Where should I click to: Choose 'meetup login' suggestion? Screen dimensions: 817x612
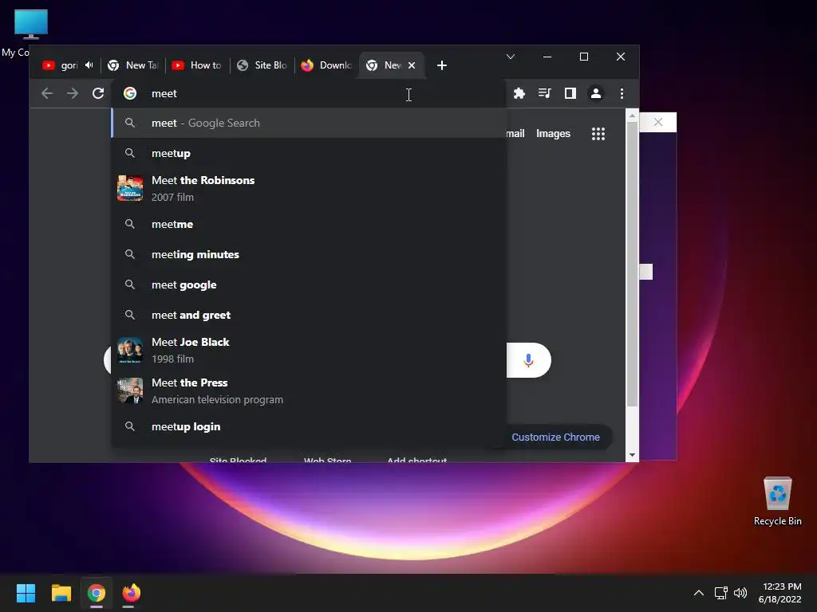309,427
